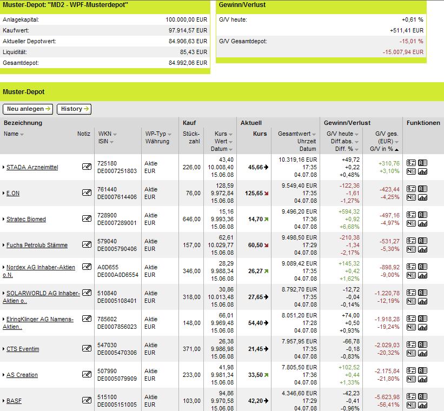
Task: Open transaction icon for STADA Arzneimittel row
Action: coord(411,163)
